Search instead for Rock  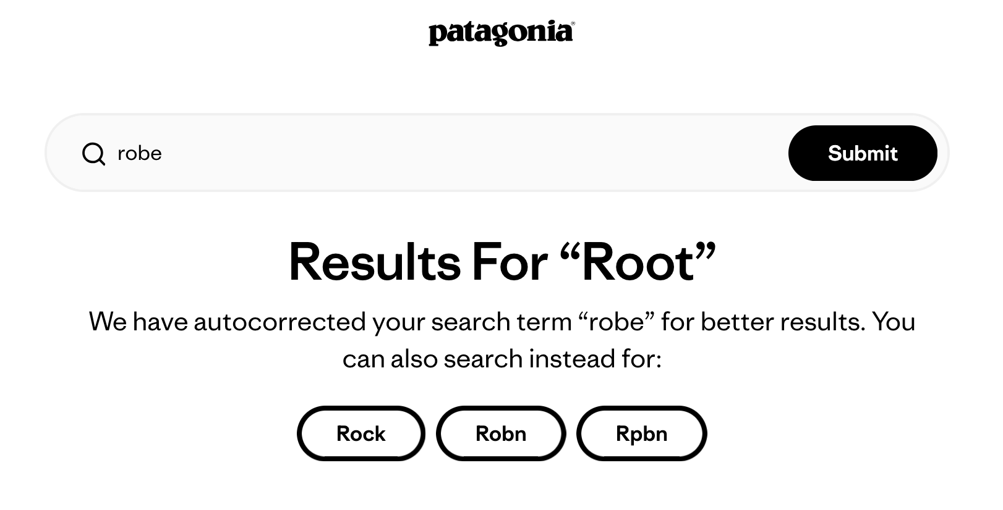click(361, 433)
